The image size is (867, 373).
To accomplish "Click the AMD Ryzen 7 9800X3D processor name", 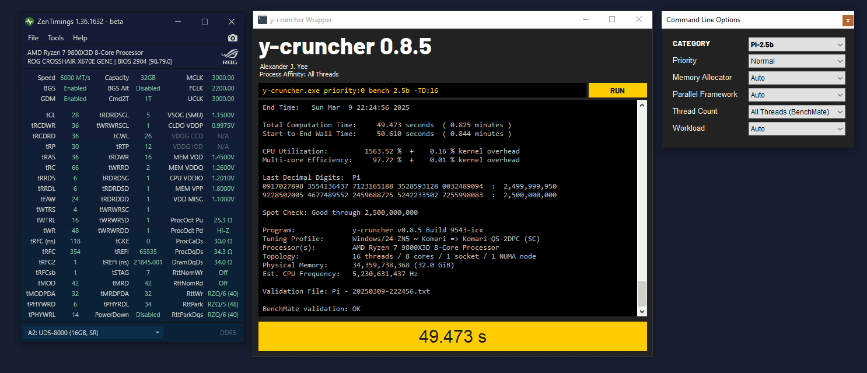I will [85, 53].
